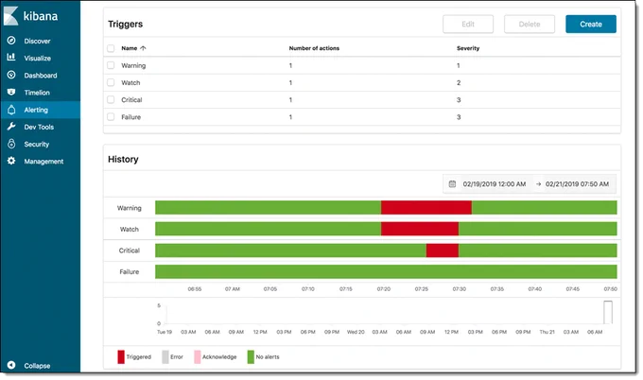Click the red triggered segment in Critical row
The image size is (643, 380).
coord(443,250)
